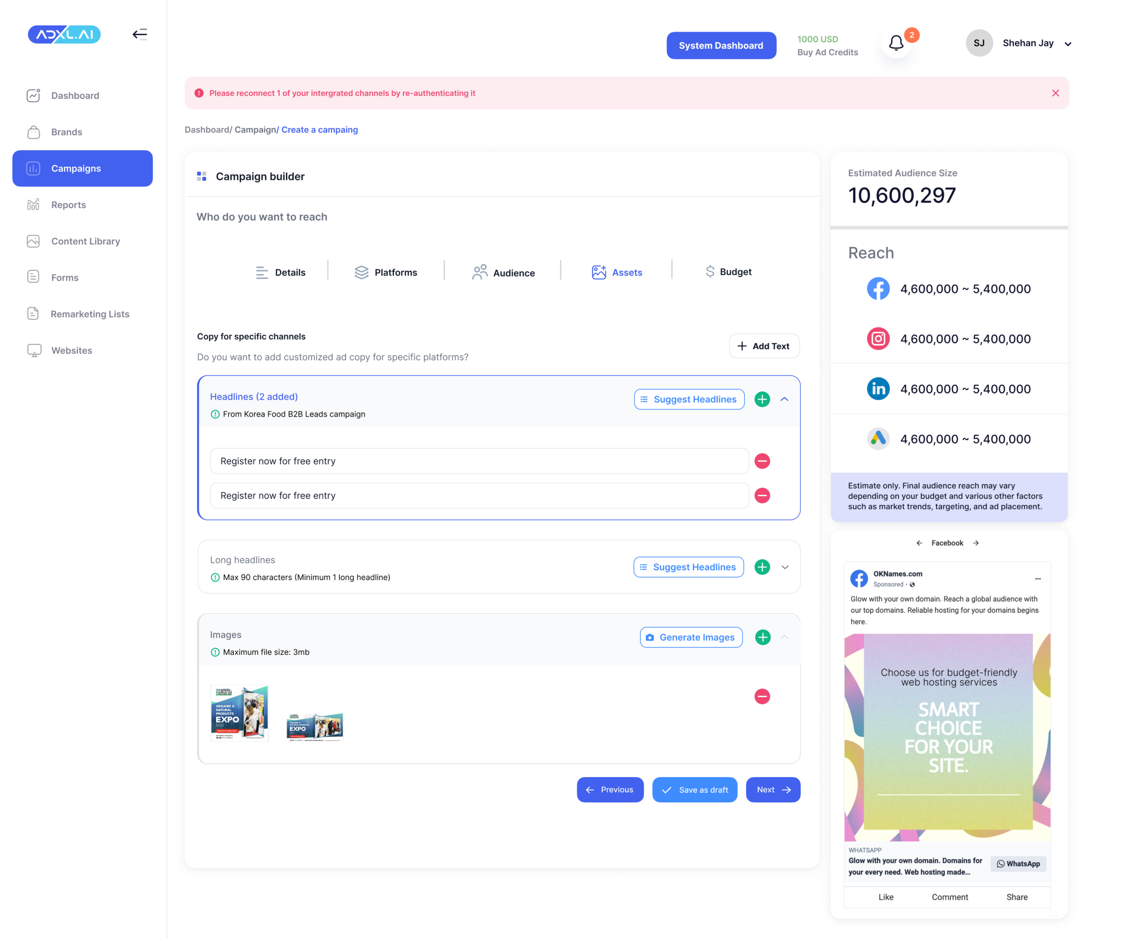
Task: Add a long headline with the green plus
Action: 762,567
